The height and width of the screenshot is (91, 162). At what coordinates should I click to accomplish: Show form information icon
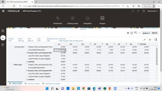[128, 33]
